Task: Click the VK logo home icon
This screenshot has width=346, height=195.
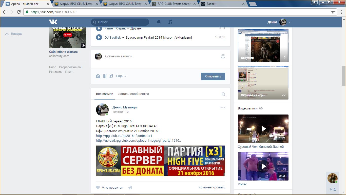Action: [x=53, y=22]
